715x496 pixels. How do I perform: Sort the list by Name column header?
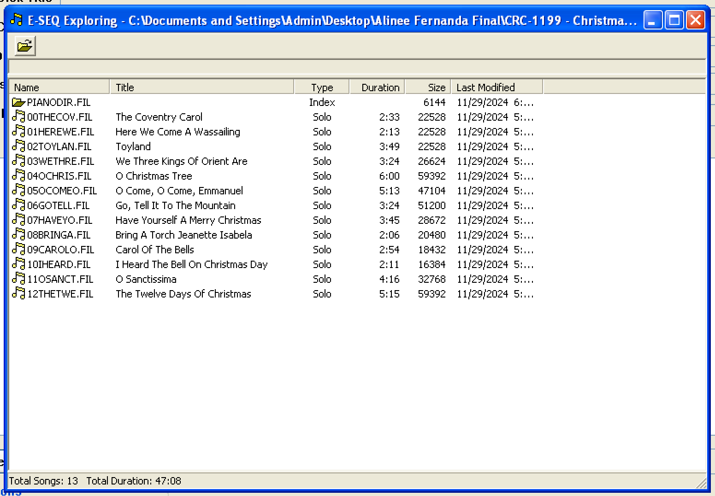pyautogui.click(x=59, y=87)
